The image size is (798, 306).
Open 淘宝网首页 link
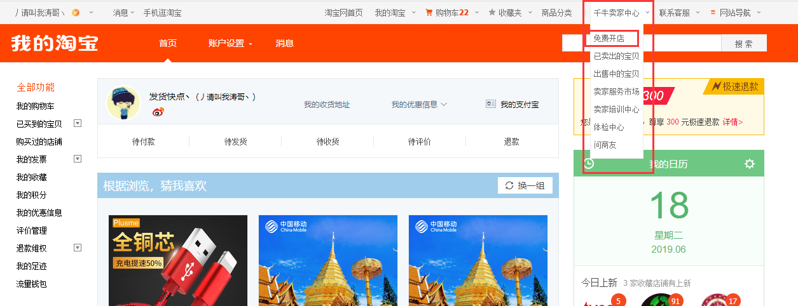[x=343, y=13]
